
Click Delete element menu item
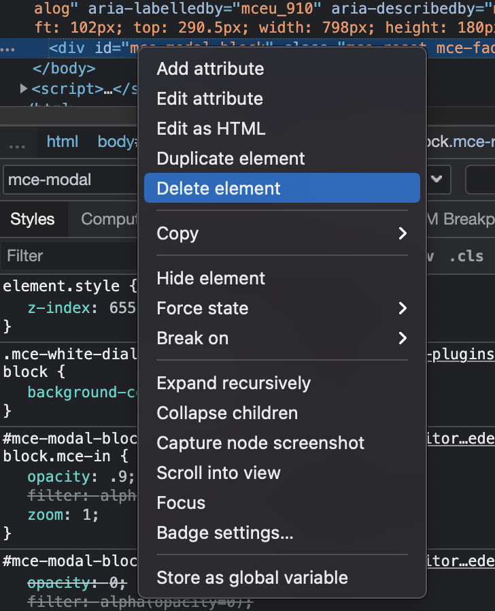282,188
